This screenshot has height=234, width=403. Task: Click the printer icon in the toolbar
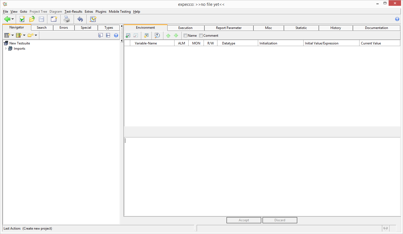[67, 19]
